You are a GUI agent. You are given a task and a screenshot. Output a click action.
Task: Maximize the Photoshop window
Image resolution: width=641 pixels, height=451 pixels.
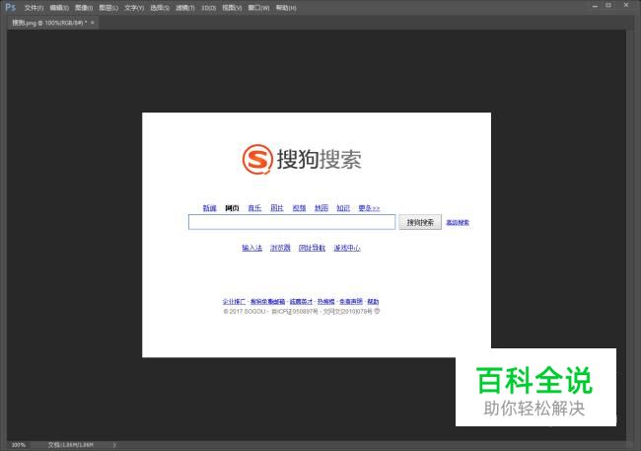tap(608, 5)
